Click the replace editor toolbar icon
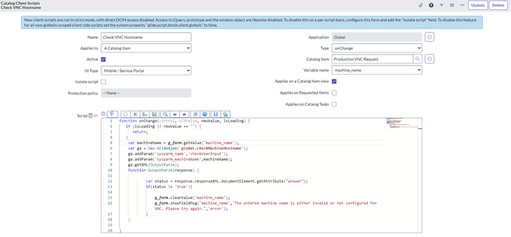This screenshot has width=511, height=237. click(x=145, y=114)
